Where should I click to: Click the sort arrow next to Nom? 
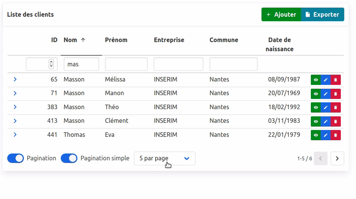click(x=83, y=40)
